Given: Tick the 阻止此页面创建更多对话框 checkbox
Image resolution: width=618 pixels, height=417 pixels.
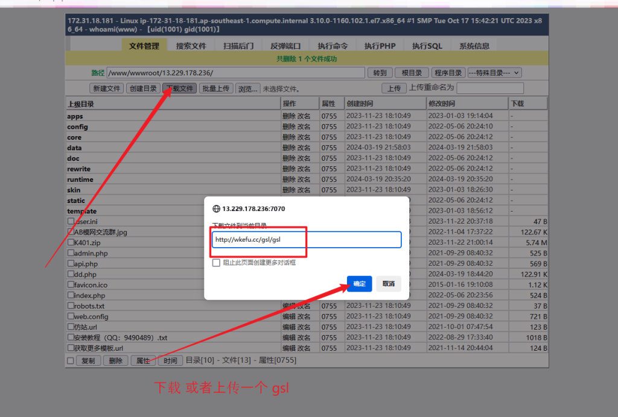Looking at the screenshot, I should coord(216,263).
